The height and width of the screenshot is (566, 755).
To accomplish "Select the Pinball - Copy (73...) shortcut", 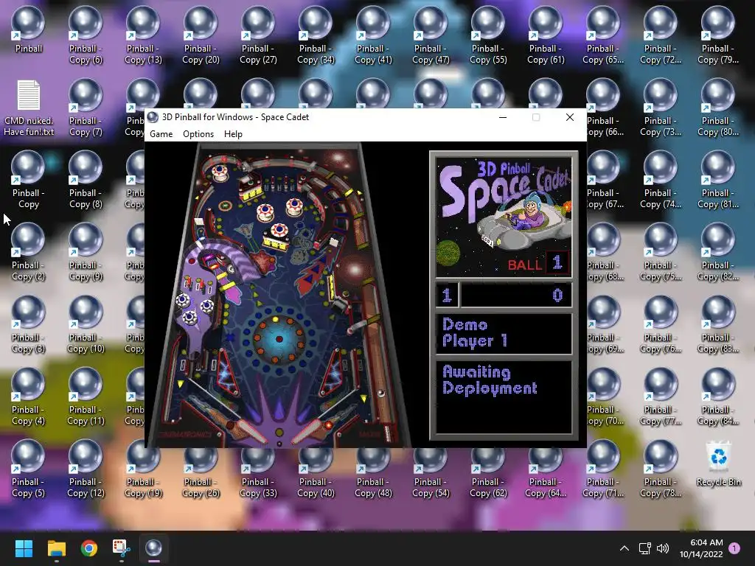I will point(661,108).
